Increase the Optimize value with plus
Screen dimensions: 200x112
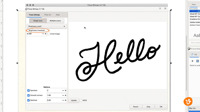tap(65, 100)
